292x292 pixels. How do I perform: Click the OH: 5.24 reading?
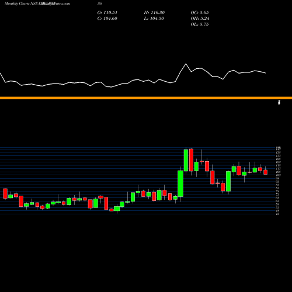200,19
